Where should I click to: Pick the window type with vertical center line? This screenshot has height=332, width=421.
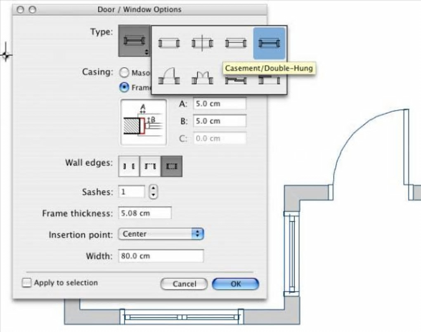coord(202,43)
